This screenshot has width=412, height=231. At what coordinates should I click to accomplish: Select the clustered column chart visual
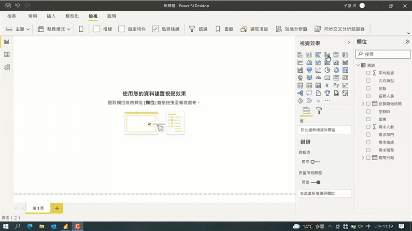tap(327, 55)
